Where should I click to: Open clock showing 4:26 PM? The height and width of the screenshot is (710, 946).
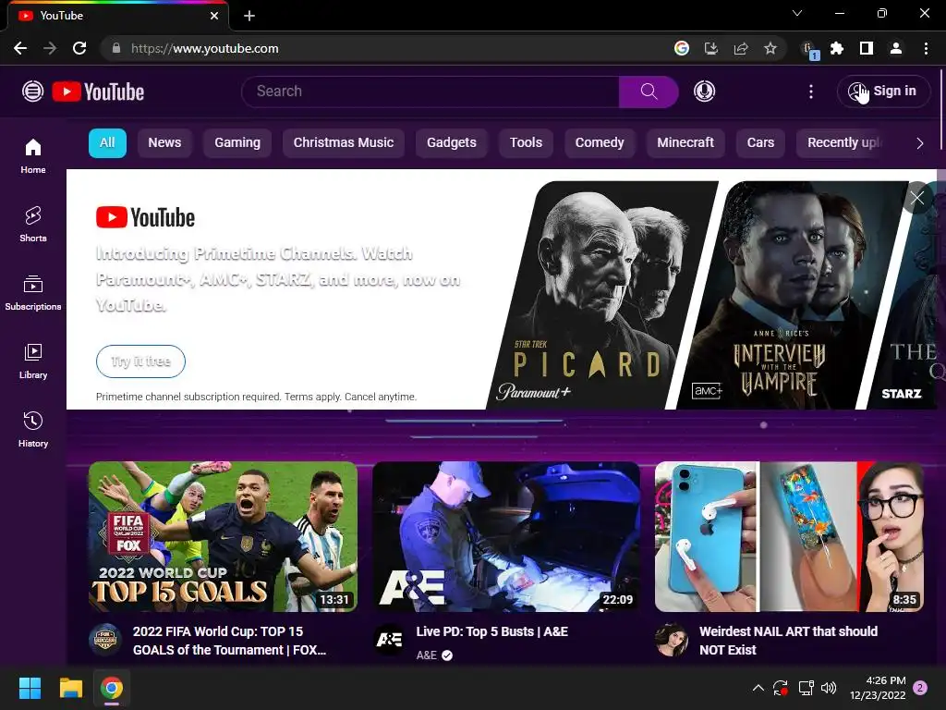pyautogui.click(x=878, y=688)
